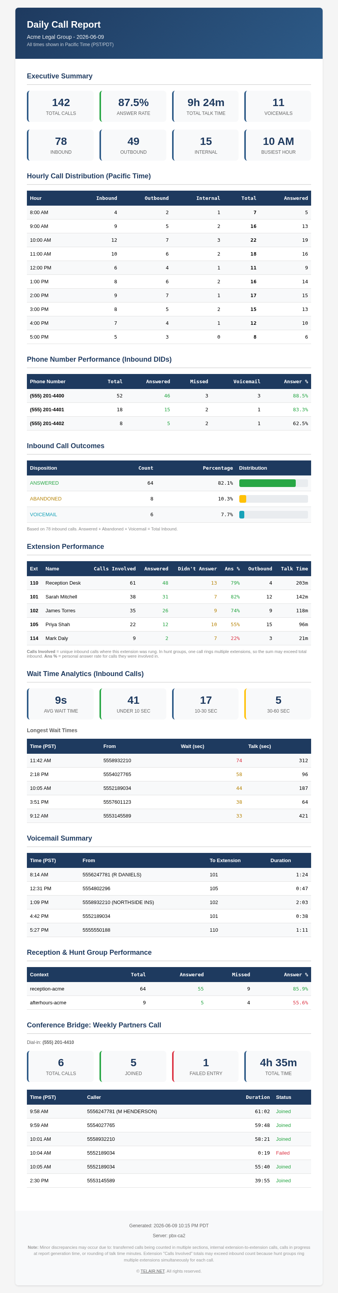Click the Sarah Mitchell extension name
Image resolution: width=338 pixels, height=1293 pixels.
[61, 597]
